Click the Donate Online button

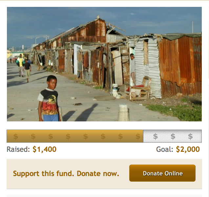[162, 173]
